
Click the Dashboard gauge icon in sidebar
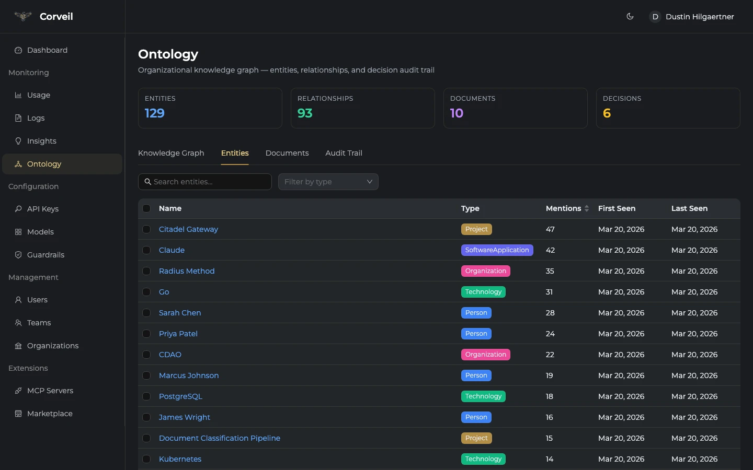18,50
